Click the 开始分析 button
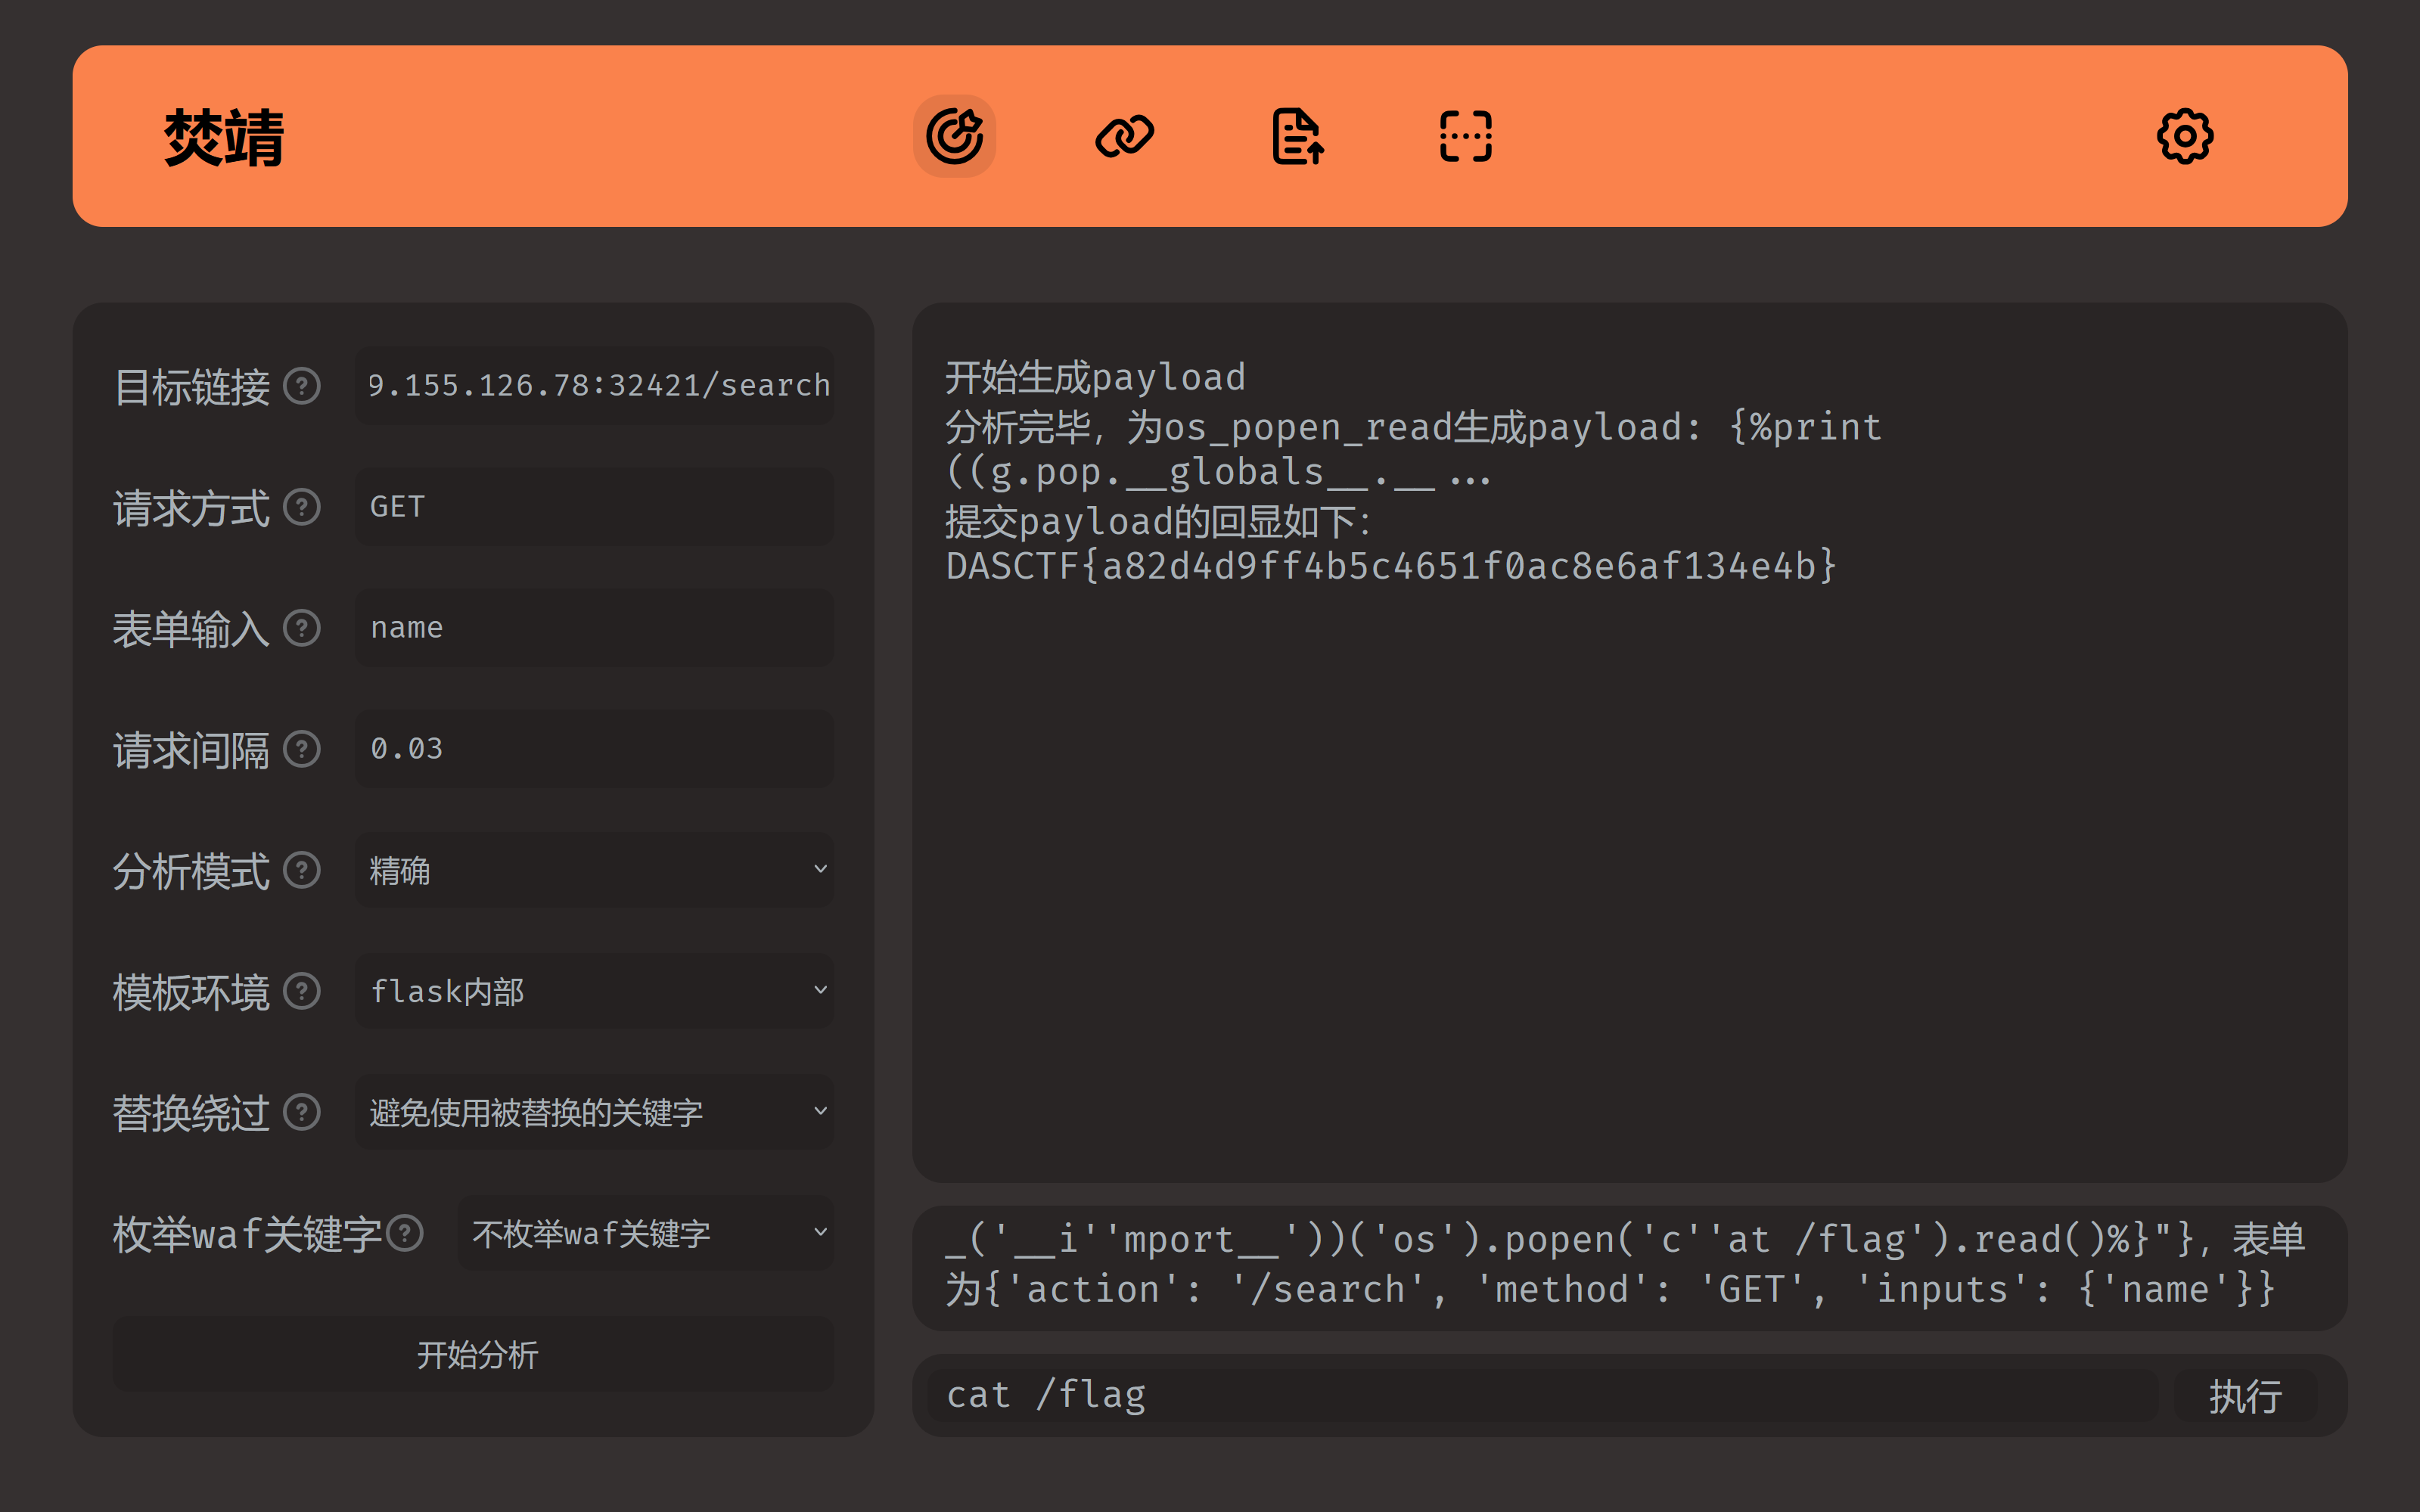 point(474,1354)
